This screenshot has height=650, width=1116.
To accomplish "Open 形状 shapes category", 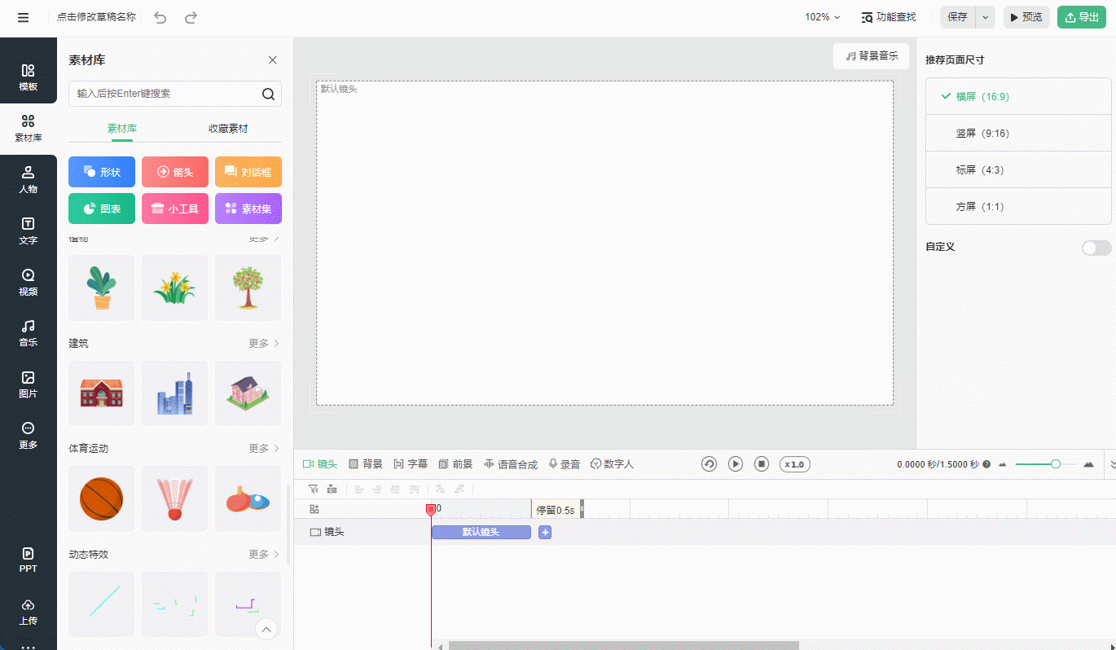I will (102, 172).
